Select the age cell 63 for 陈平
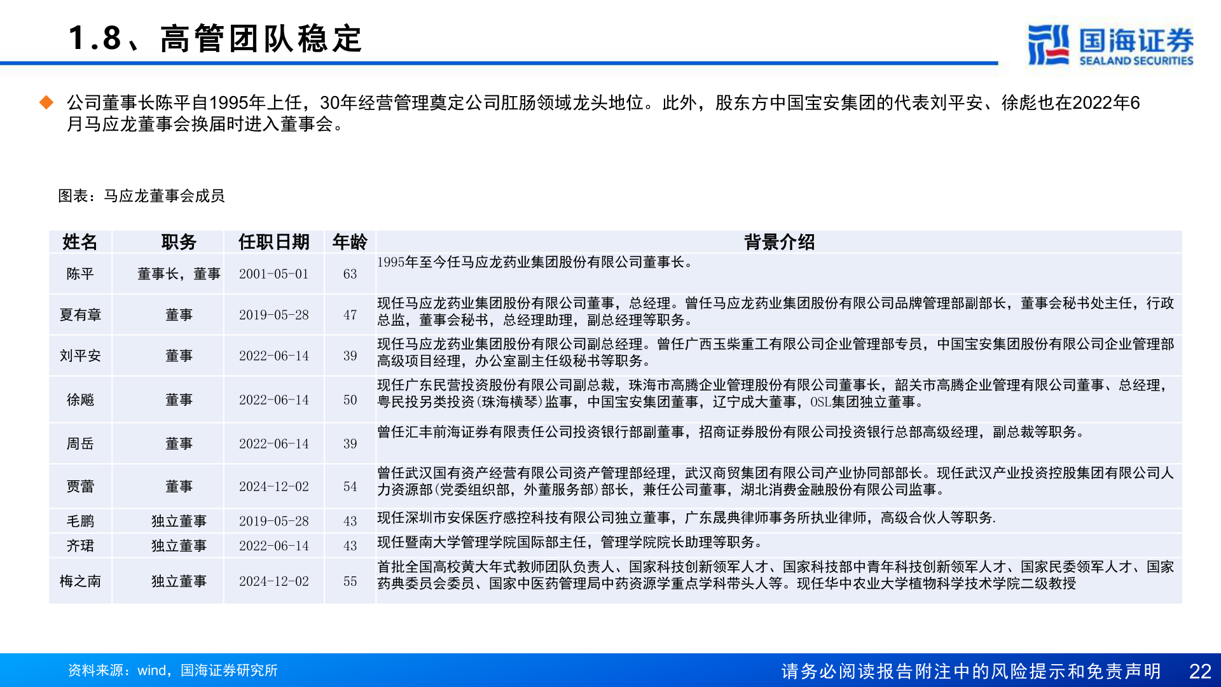Viewport: 1221px width, 687px height. (x=350, y=274)
